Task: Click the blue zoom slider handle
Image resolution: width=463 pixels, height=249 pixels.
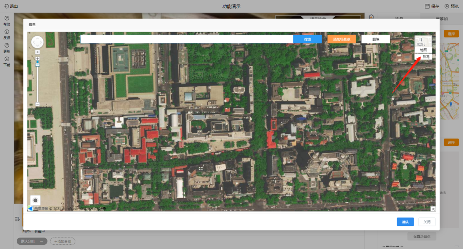Action: click(37, 65)
